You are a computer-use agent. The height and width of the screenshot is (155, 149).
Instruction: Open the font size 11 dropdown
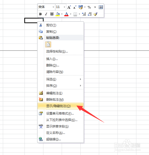65,7
